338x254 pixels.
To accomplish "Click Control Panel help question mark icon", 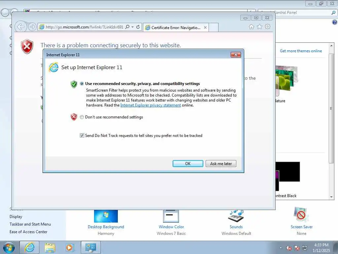I will tap(334, 22).
